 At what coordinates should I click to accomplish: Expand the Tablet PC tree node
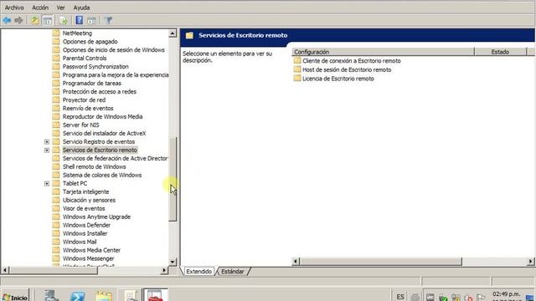47,184
